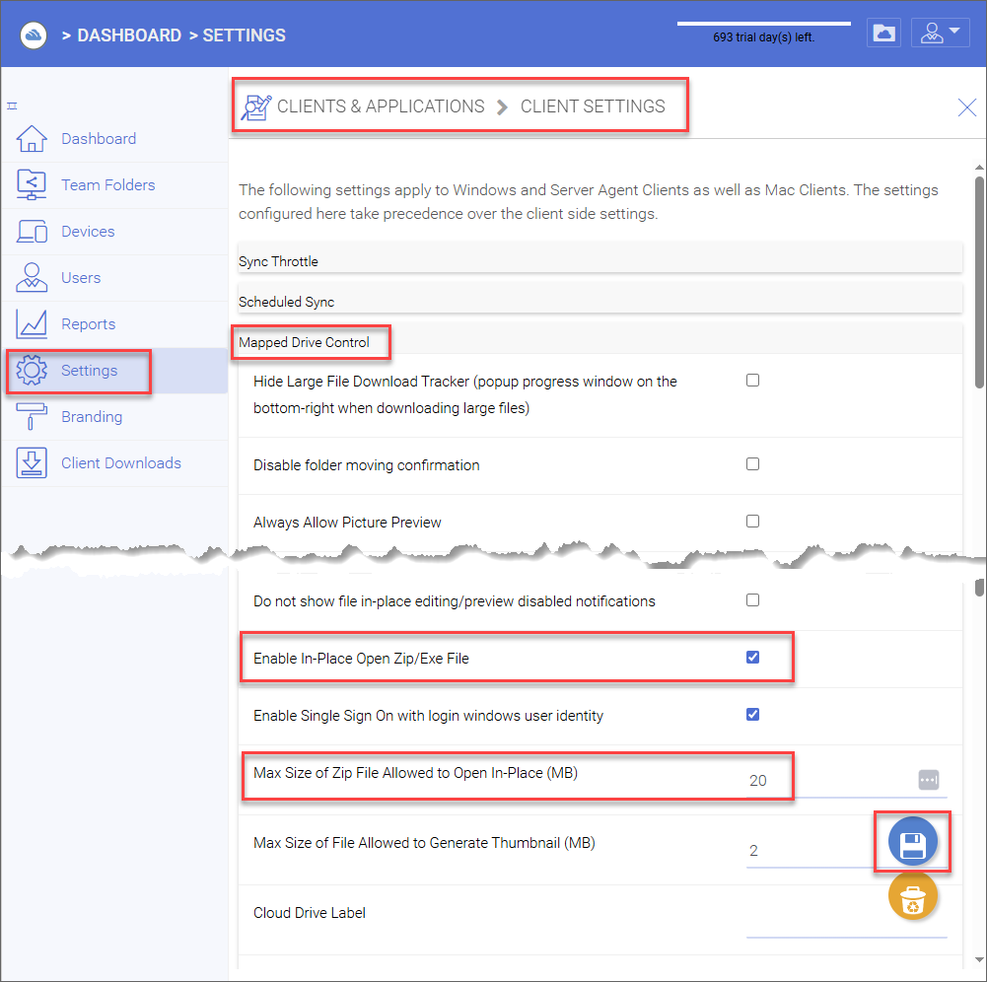Viewport: 987px width, 982px height.
Task: Click CLIENTS & APPLICATIONS breadcrumb link
Action: 381,106
